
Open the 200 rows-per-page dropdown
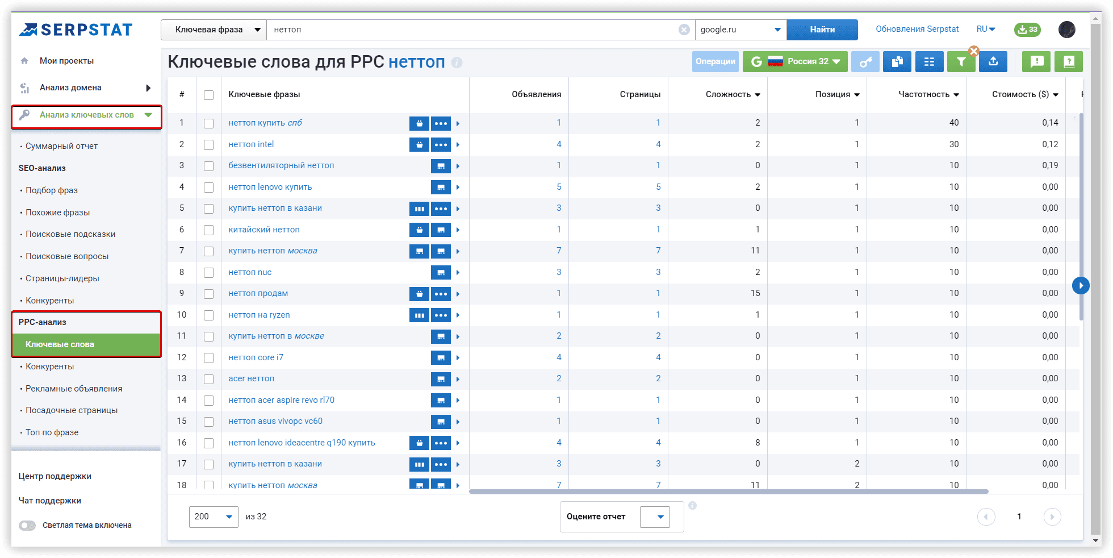click(214, 517)
